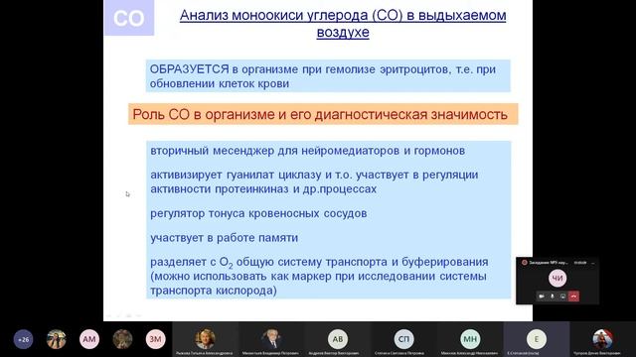This screenshot has height=357, width=636.
Task: Select the photo avatar between AM and ЗМ
Action: click(122, 339)
